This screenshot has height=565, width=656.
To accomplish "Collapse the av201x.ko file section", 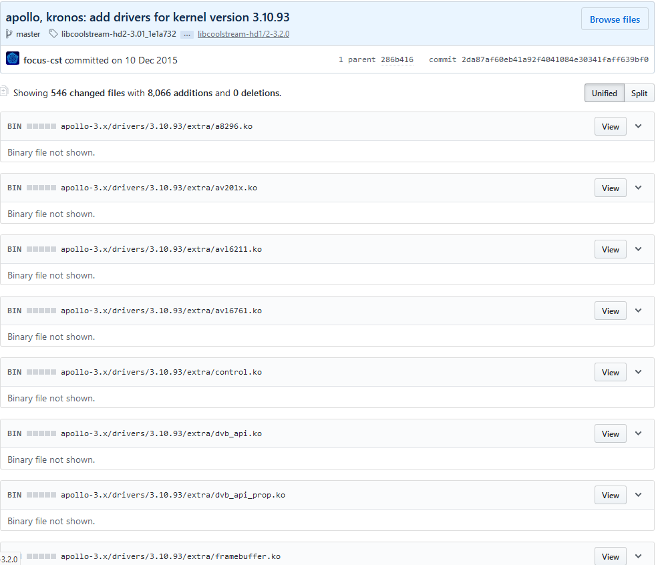I will pyautogui.click(x=639, y=188).
